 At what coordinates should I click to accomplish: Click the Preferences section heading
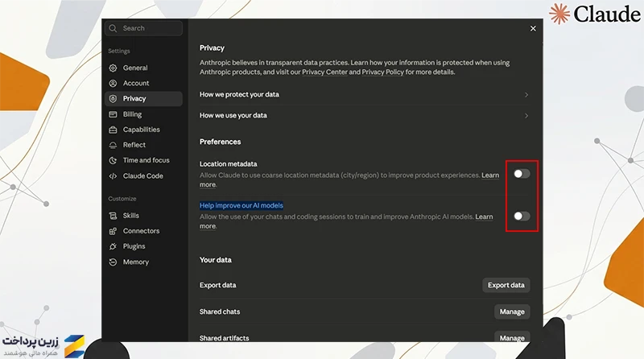point(220,142)
